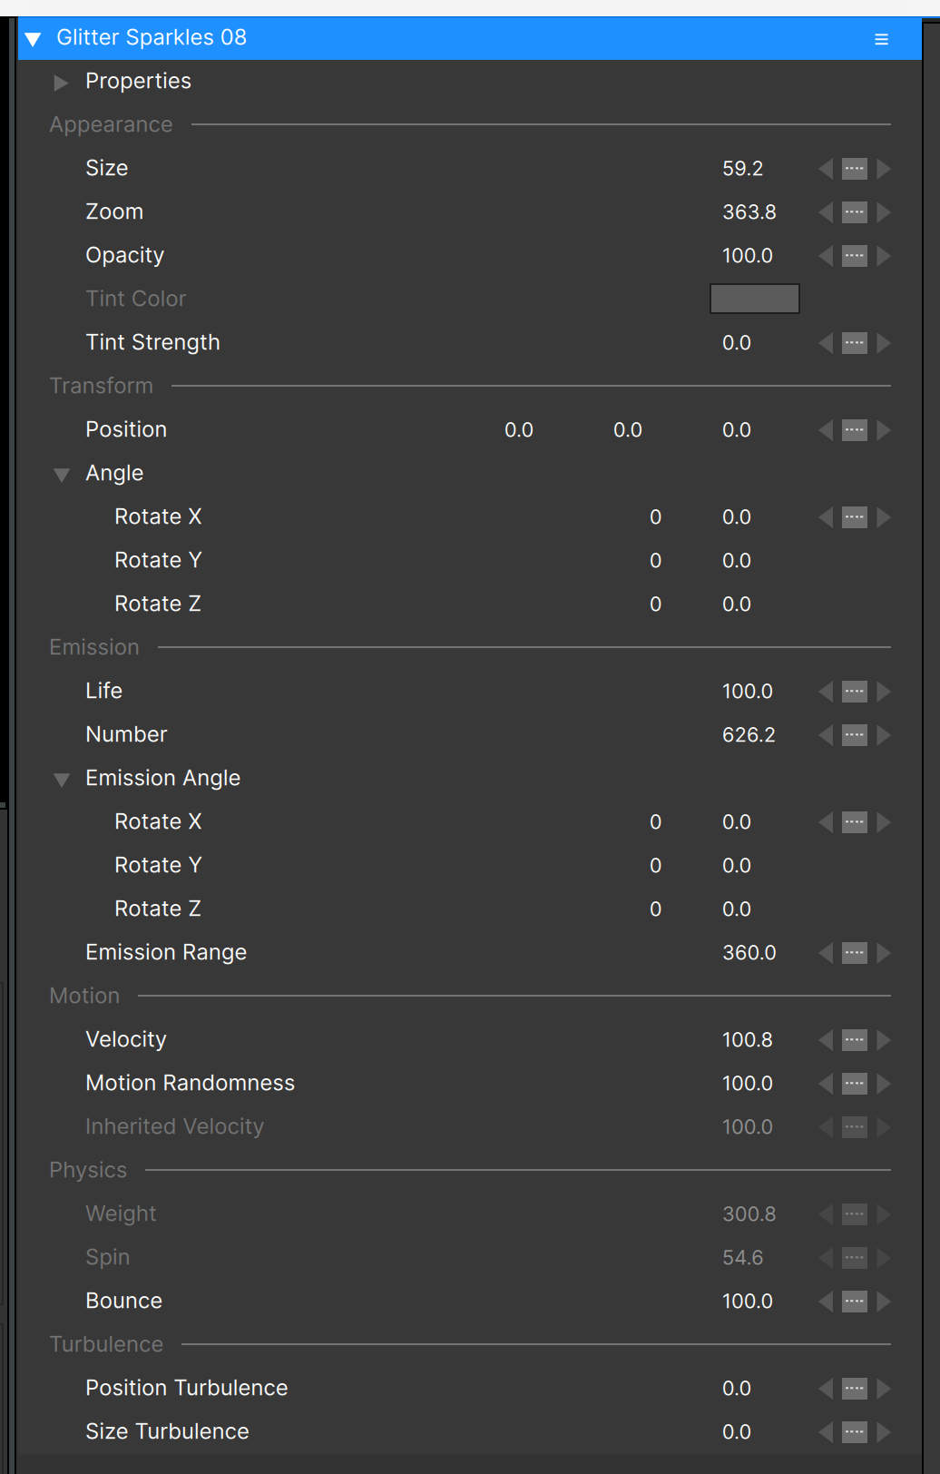Viewport: 940px width, 1474px height.
Task: Open the Glitter Sparkles 08 hamburger menu
Action: (x=881, y=39)
